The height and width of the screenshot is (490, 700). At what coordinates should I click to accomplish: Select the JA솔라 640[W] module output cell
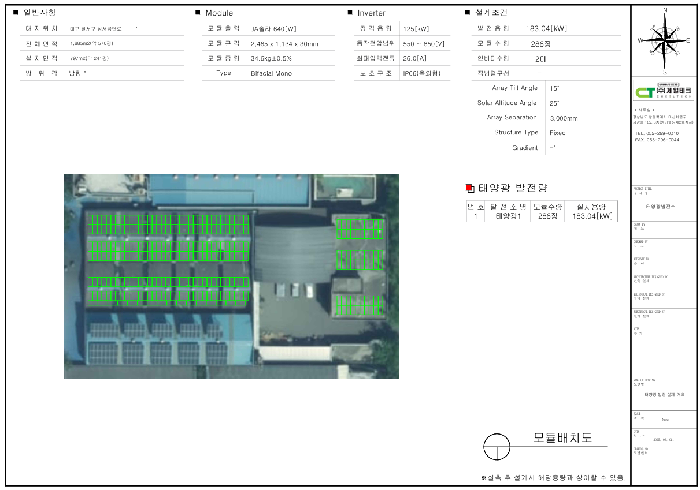(273, 29)
